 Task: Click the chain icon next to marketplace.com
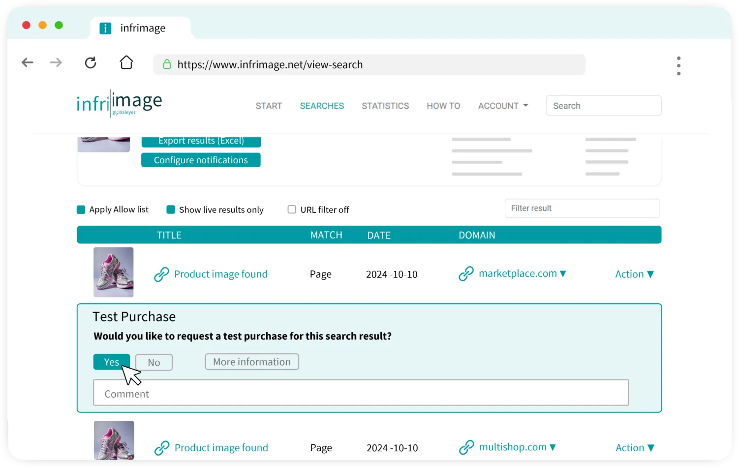pos(466,273)
